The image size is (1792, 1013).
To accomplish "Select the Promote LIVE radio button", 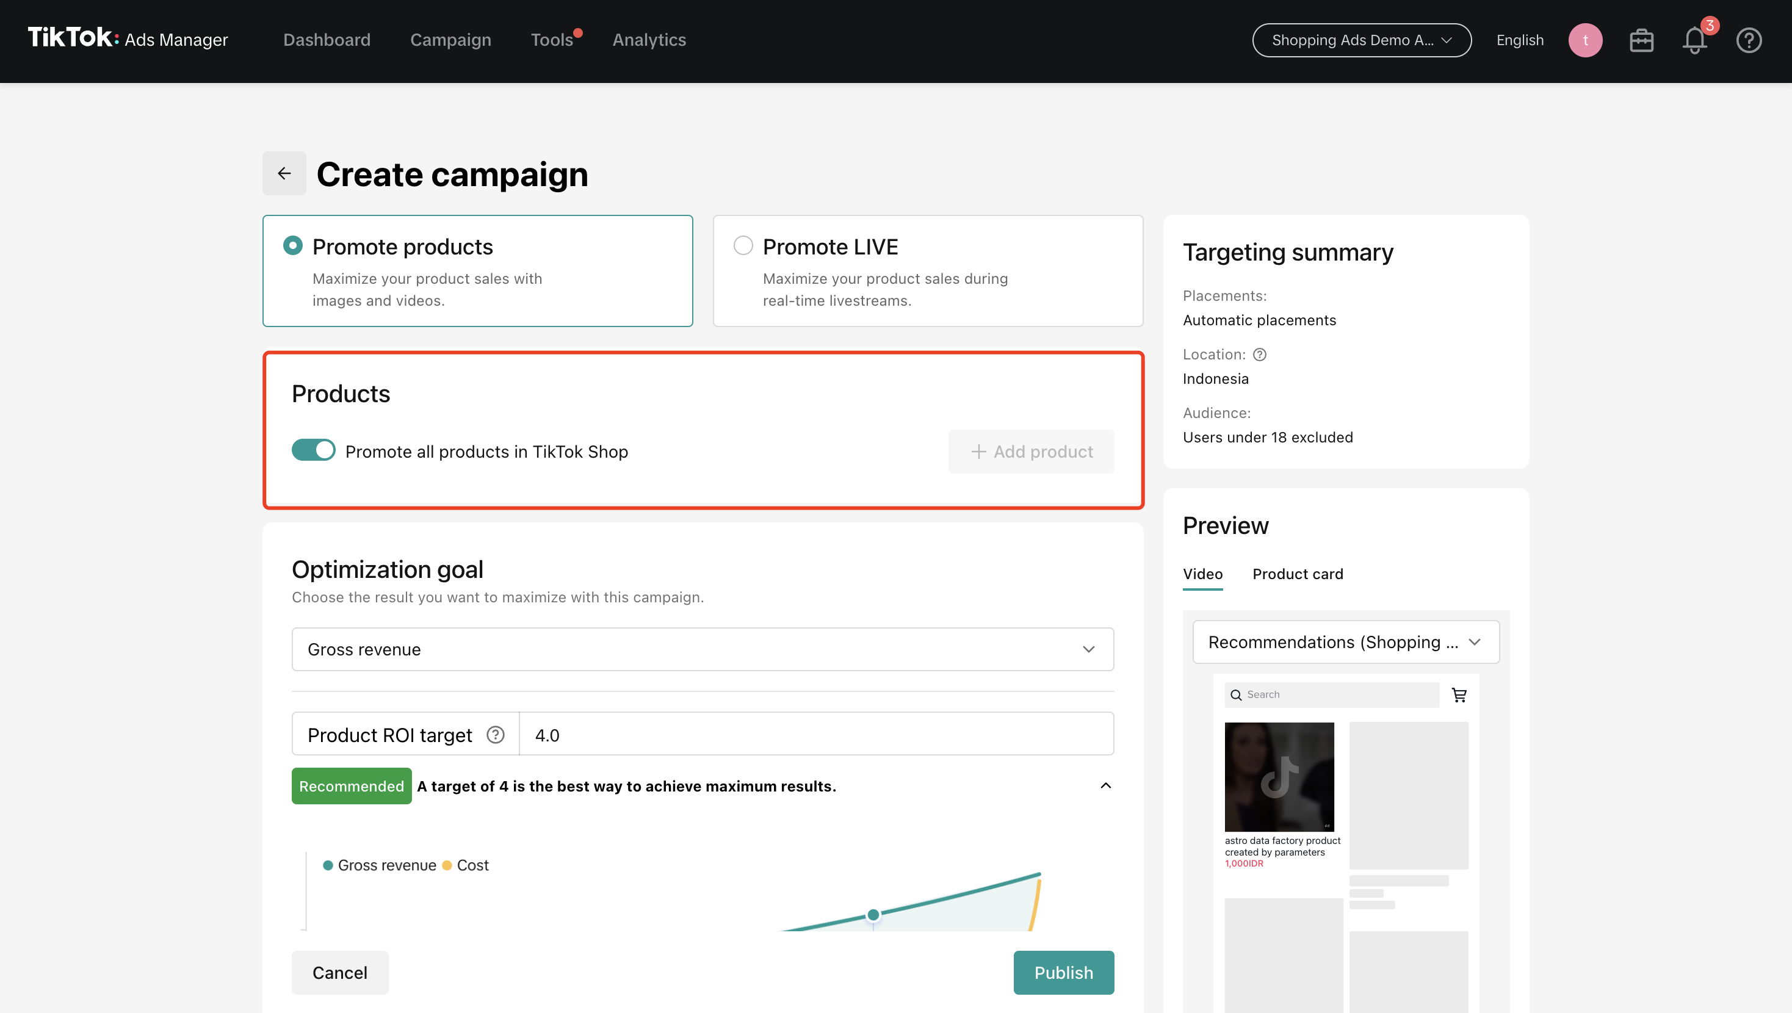I will pos(743,245).
